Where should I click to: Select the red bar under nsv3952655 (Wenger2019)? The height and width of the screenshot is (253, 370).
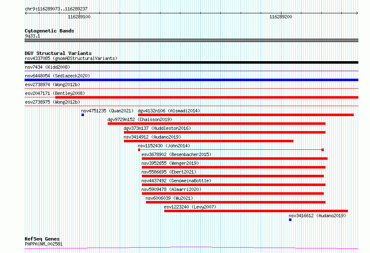pyautogui.click(x=234, y=167)
